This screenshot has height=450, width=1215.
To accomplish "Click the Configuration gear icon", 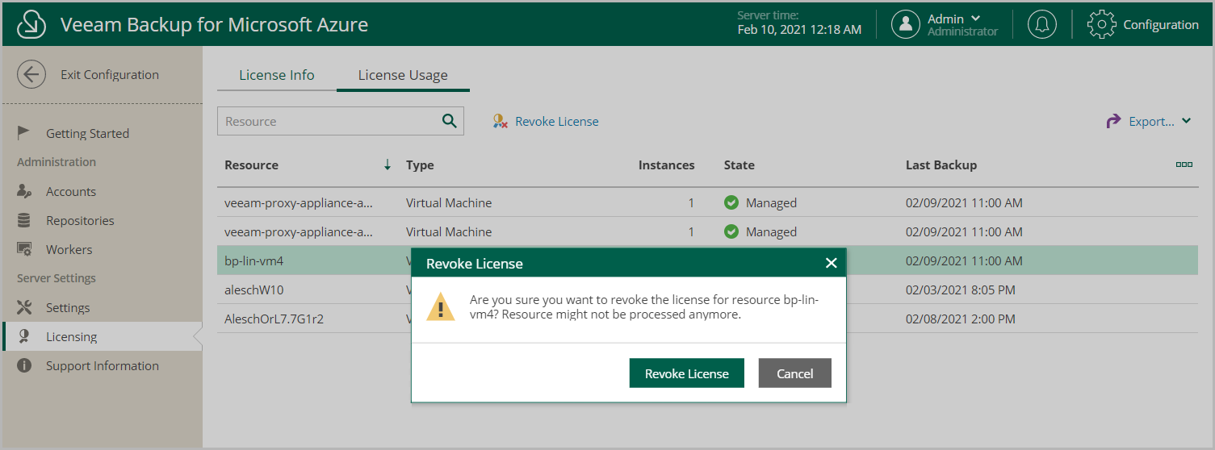I will click(1102, 24).
